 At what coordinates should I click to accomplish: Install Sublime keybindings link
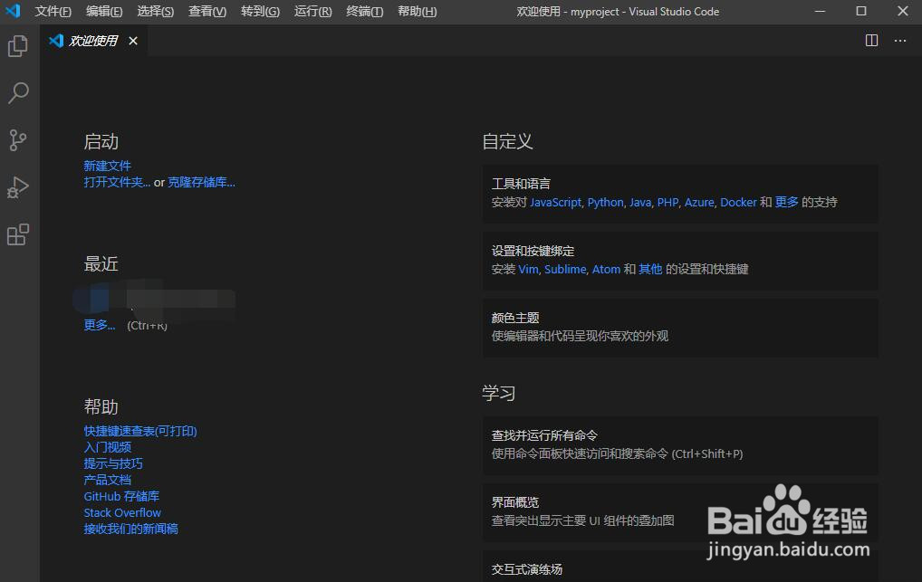pos(565,269)
